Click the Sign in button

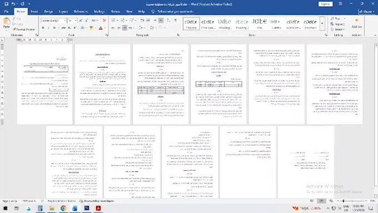(325, 4)
